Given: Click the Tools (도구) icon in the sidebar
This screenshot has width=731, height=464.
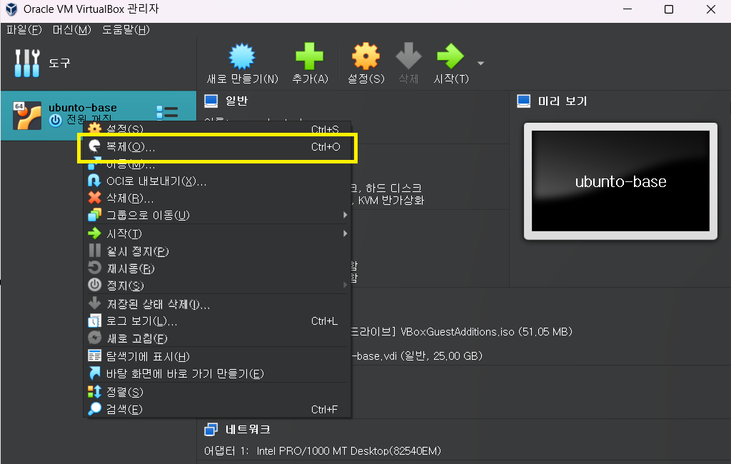Looking at the screenshot, I should point(27,63).
